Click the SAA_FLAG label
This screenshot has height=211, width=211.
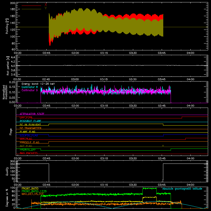tap(26, 139)
